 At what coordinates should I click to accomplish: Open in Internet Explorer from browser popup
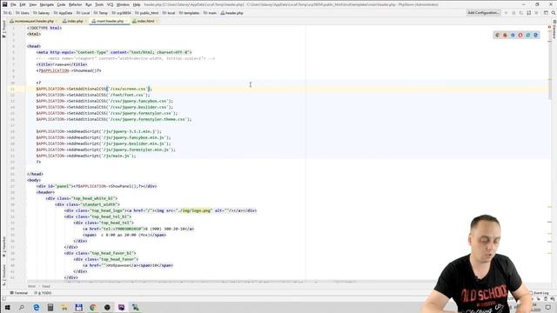click(528, 35)
